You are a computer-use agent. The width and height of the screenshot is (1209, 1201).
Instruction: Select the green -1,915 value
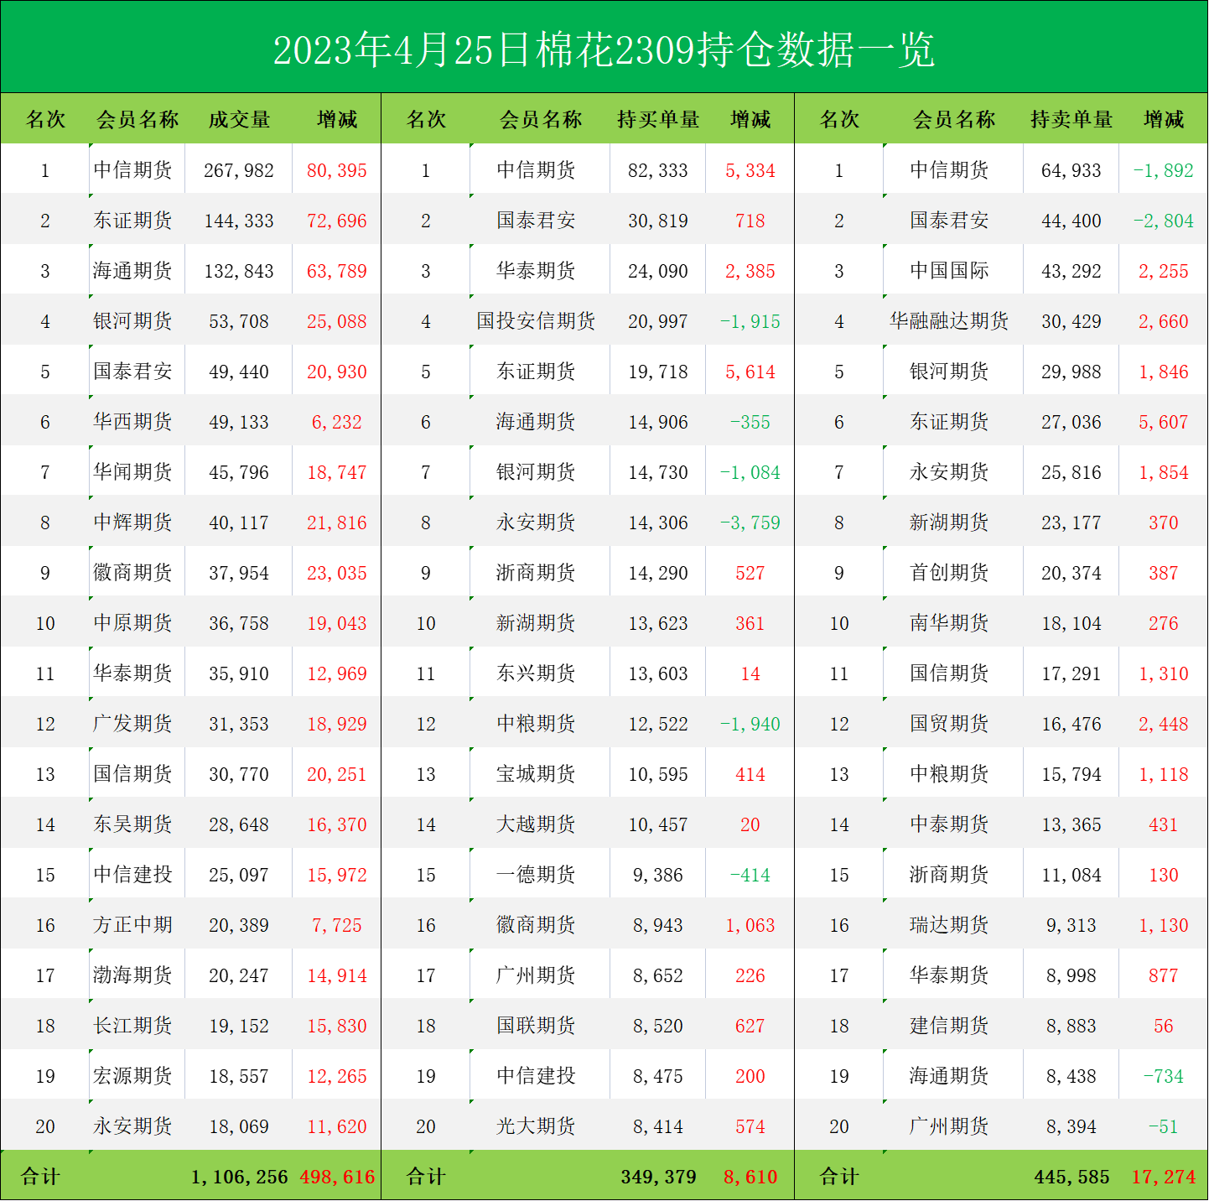pyautogui.click(x=750, y=321)
